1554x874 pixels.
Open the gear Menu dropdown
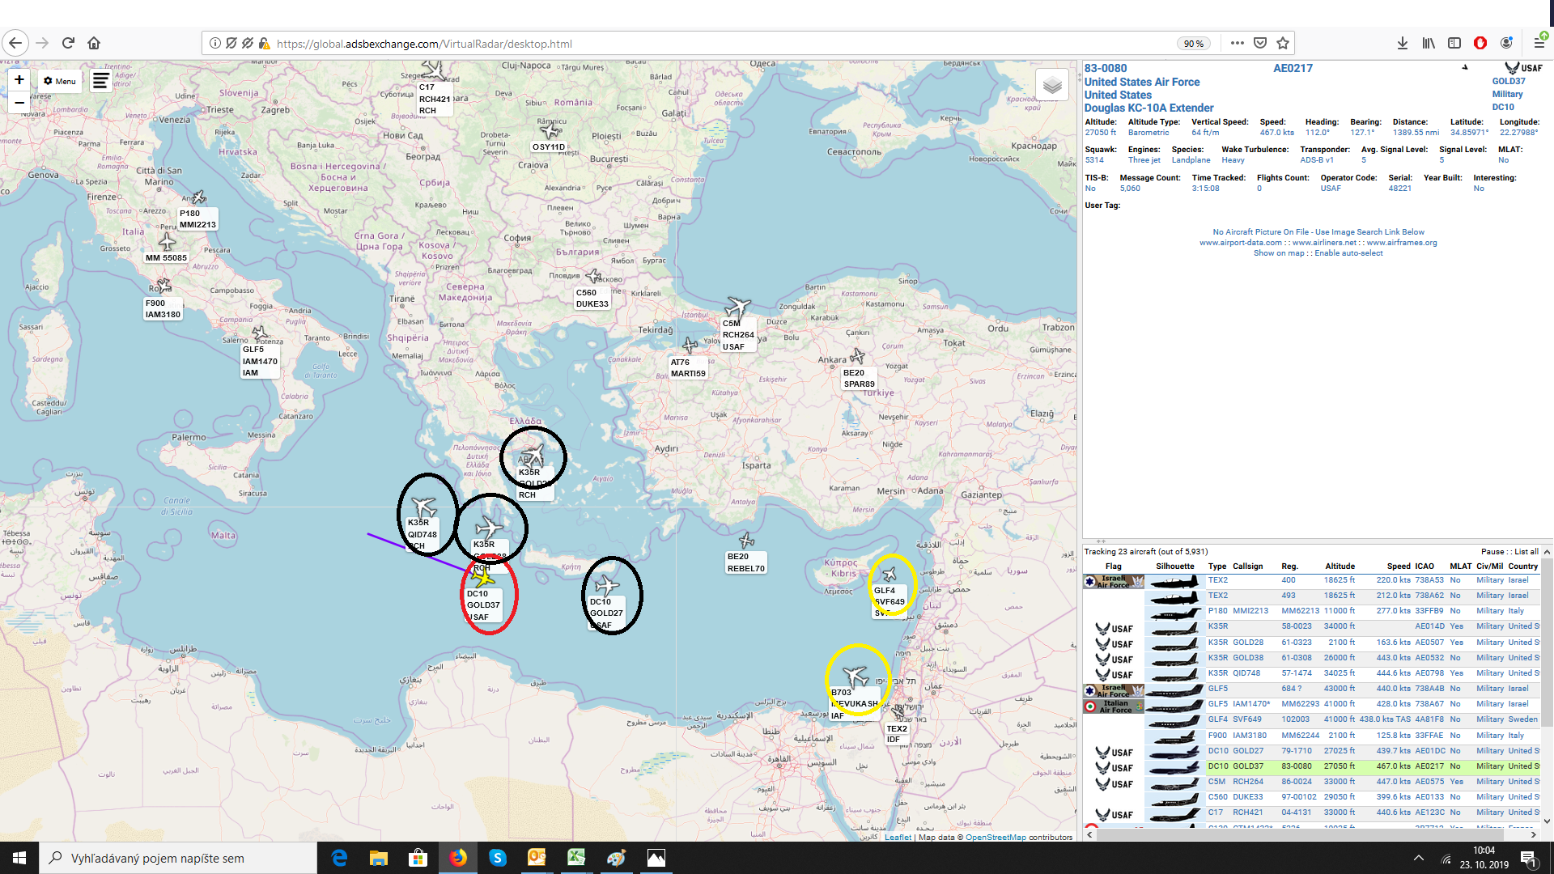pyautogui.click(x=60, y=81)
